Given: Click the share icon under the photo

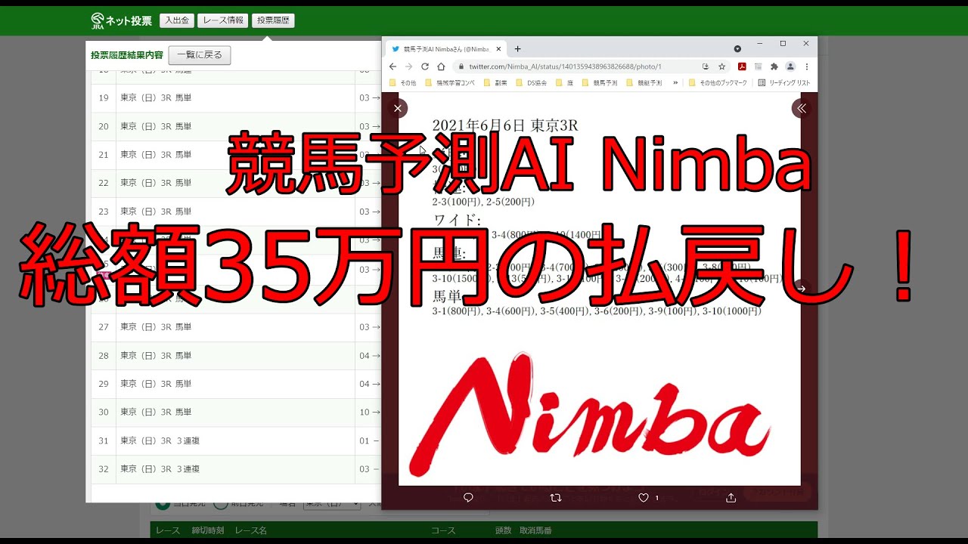Looking at the screenshot, I should coord(731,497).
